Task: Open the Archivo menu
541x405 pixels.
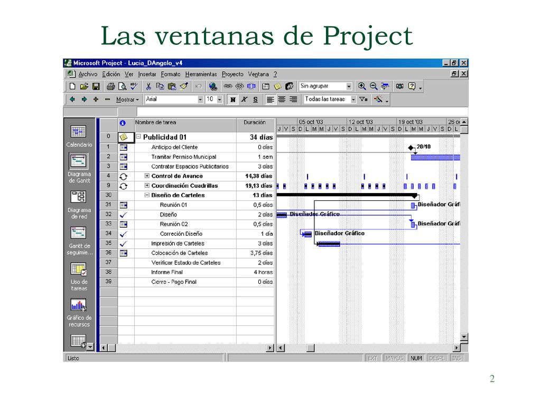Action: (x=88, y=74)
